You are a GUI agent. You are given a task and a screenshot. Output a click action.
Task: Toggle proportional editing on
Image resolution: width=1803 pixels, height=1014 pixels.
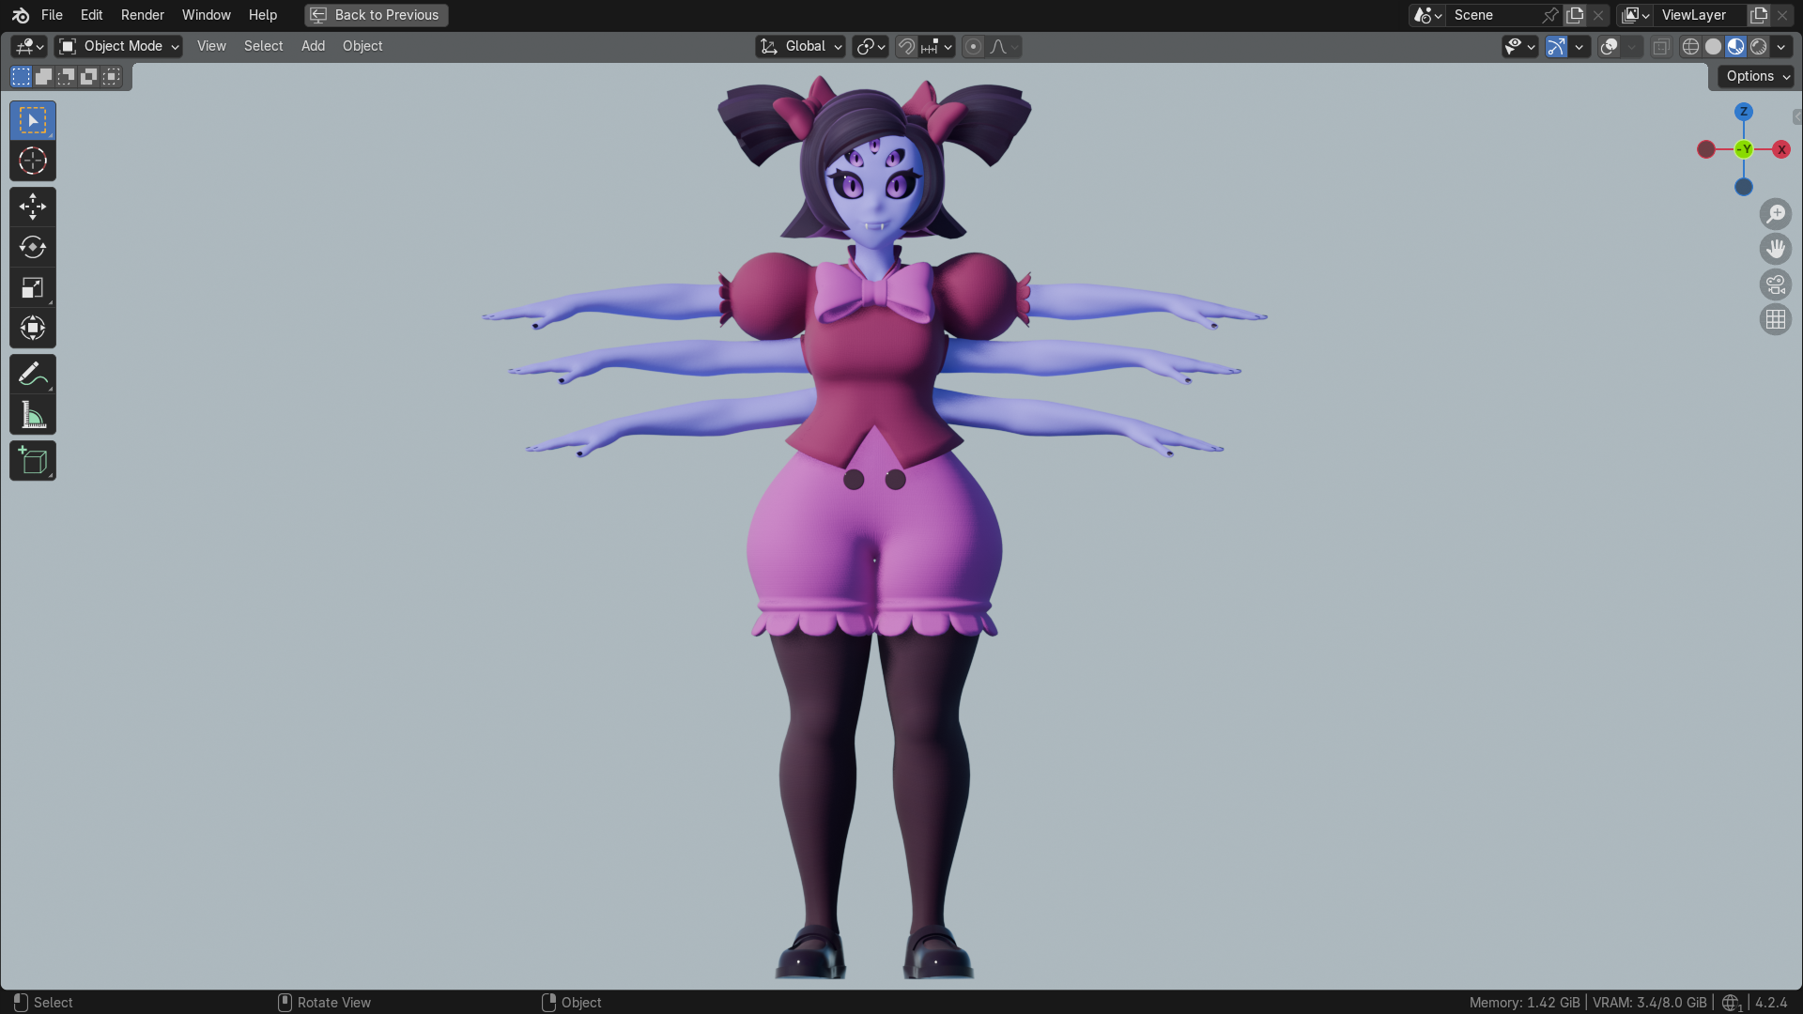tap(974, 46)
